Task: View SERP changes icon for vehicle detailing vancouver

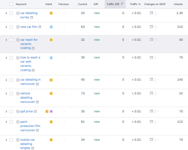Action: (151, 94)
